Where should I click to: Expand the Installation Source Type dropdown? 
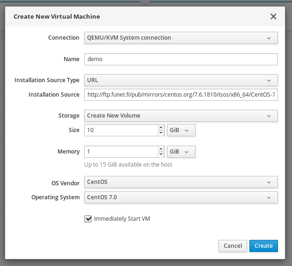pos(181,80)
